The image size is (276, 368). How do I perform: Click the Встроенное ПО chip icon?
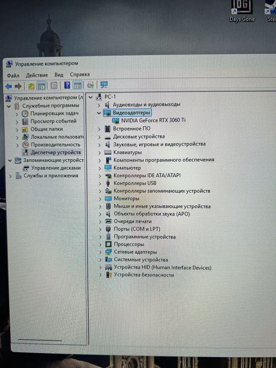coord(107,129)
